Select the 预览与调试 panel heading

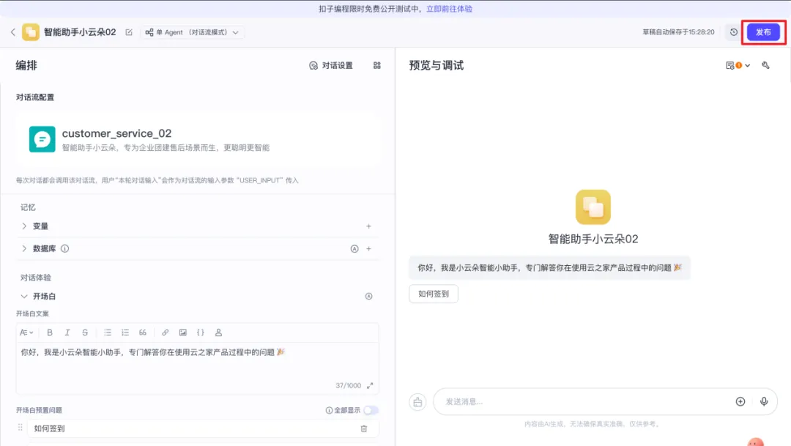pyautogui.click(x=437, y=66)
